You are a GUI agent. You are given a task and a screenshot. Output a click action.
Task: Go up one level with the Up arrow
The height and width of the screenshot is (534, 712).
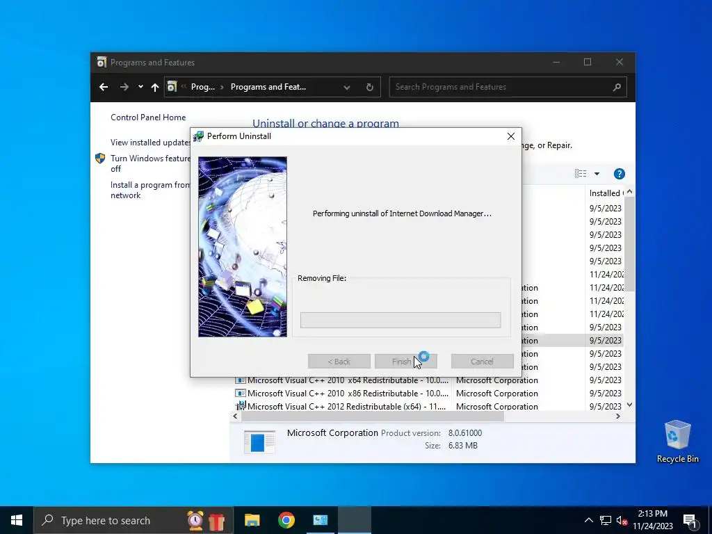[155, 87]
